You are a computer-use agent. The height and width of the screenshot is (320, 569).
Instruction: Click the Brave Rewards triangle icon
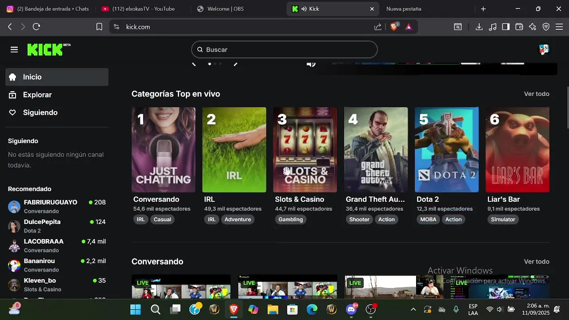[x=409, y=27]
